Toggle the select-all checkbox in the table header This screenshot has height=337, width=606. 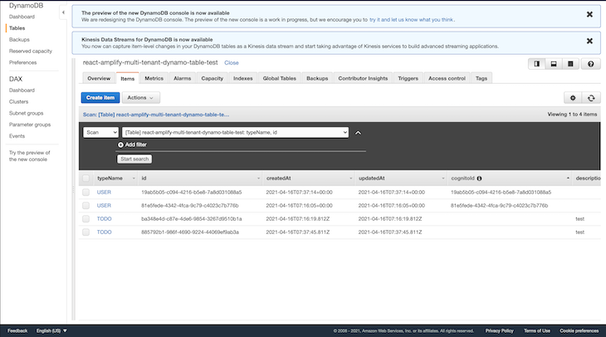click(x=86, y=178)
